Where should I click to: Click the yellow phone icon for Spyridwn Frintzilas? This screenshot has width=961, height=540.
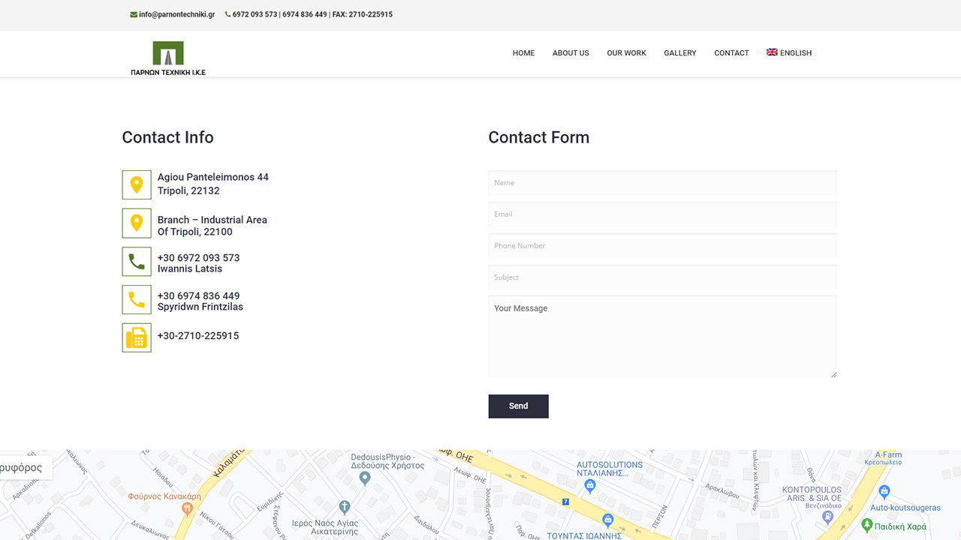[x=137, y=300]
